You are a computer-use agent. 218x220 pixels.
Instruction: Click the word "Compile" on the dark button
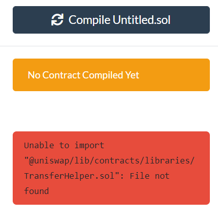pos(89,20)
